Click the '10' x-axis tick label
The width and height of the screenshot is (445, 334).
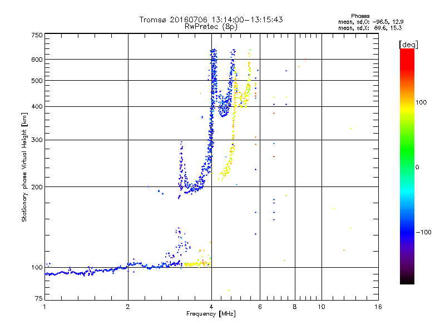(322, 307)
